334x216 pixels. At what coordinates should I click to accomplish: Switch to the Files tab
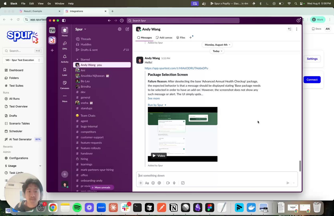[181, 38]
